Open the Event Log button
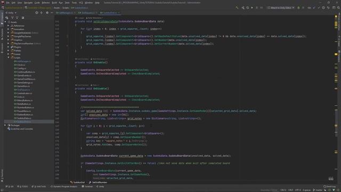341x192 pixels. [x=330, y=187]
